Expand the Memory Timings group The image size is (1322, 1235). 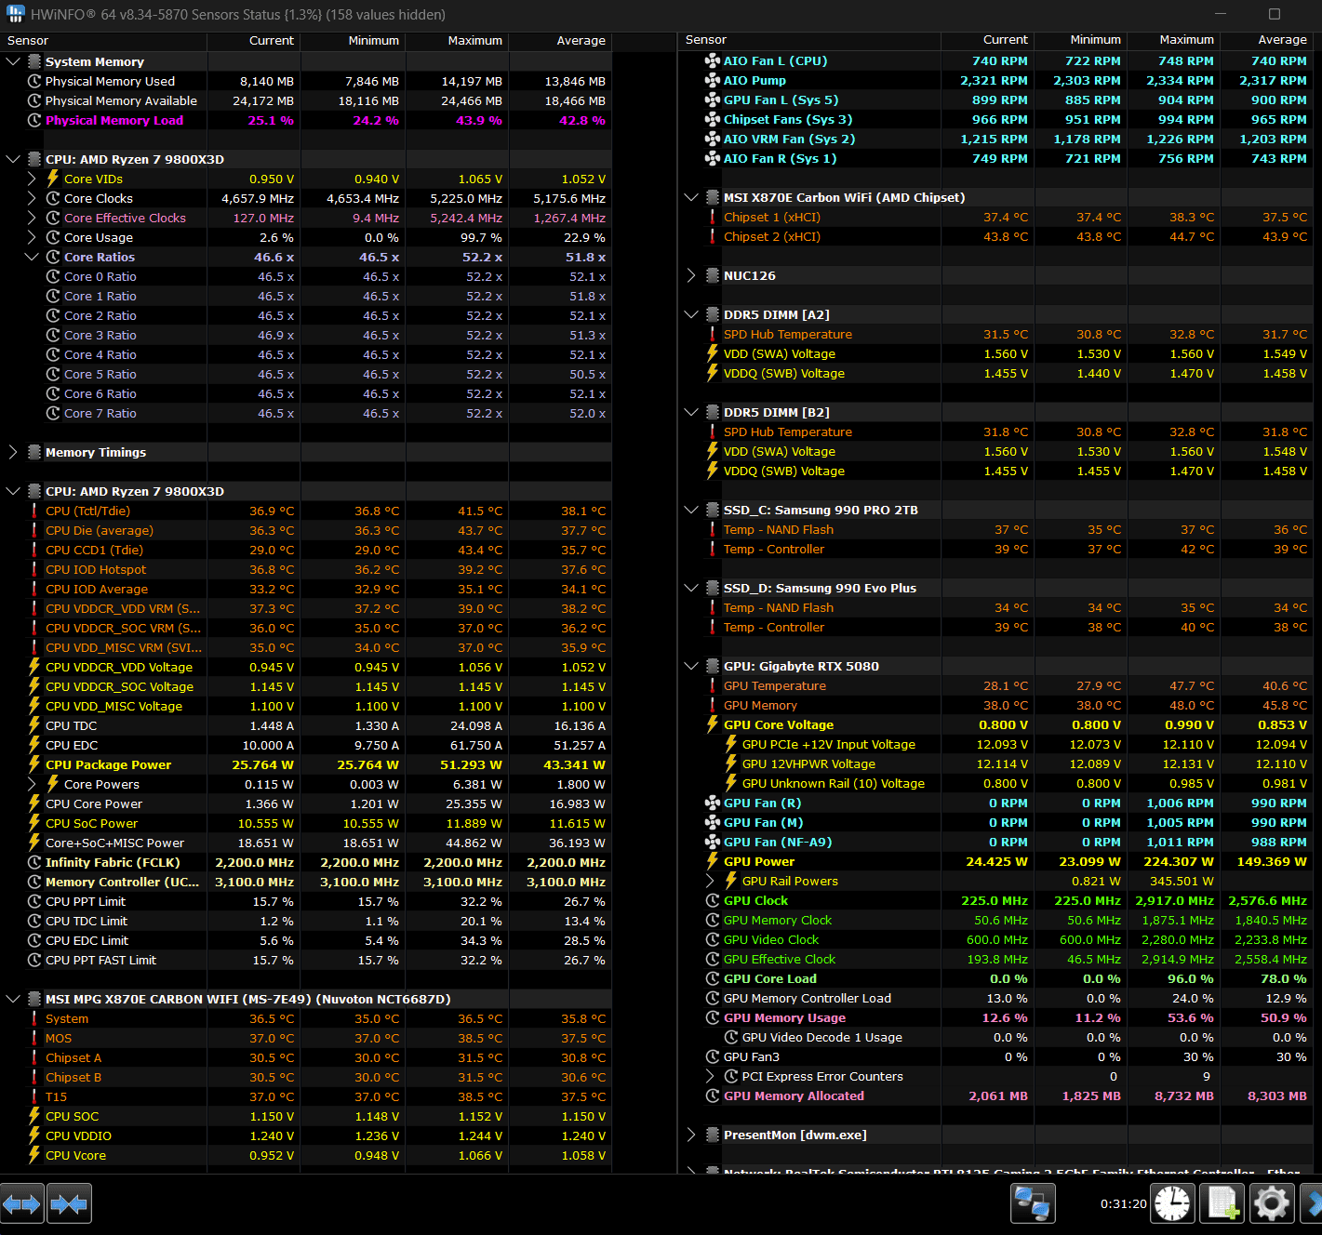click(13, 453)
